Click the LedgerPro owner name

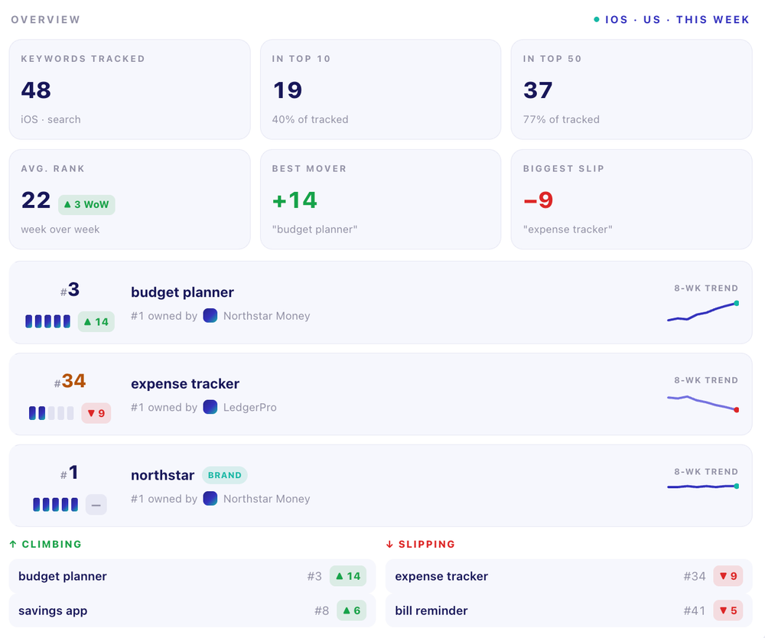pos(250,407)
